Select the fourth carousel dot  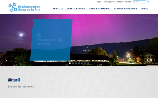click(x=79, y=63)
